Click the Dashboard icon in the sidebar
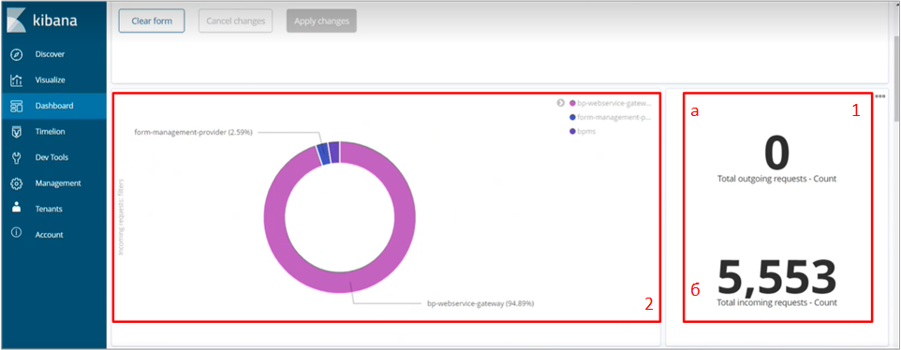Screen dimensions: 901x350 pyautogui.click(x=17, y=106)
